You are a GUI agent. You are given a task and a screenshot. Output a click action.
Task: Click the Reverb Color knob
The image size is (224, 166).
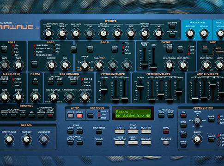(145, 33)
